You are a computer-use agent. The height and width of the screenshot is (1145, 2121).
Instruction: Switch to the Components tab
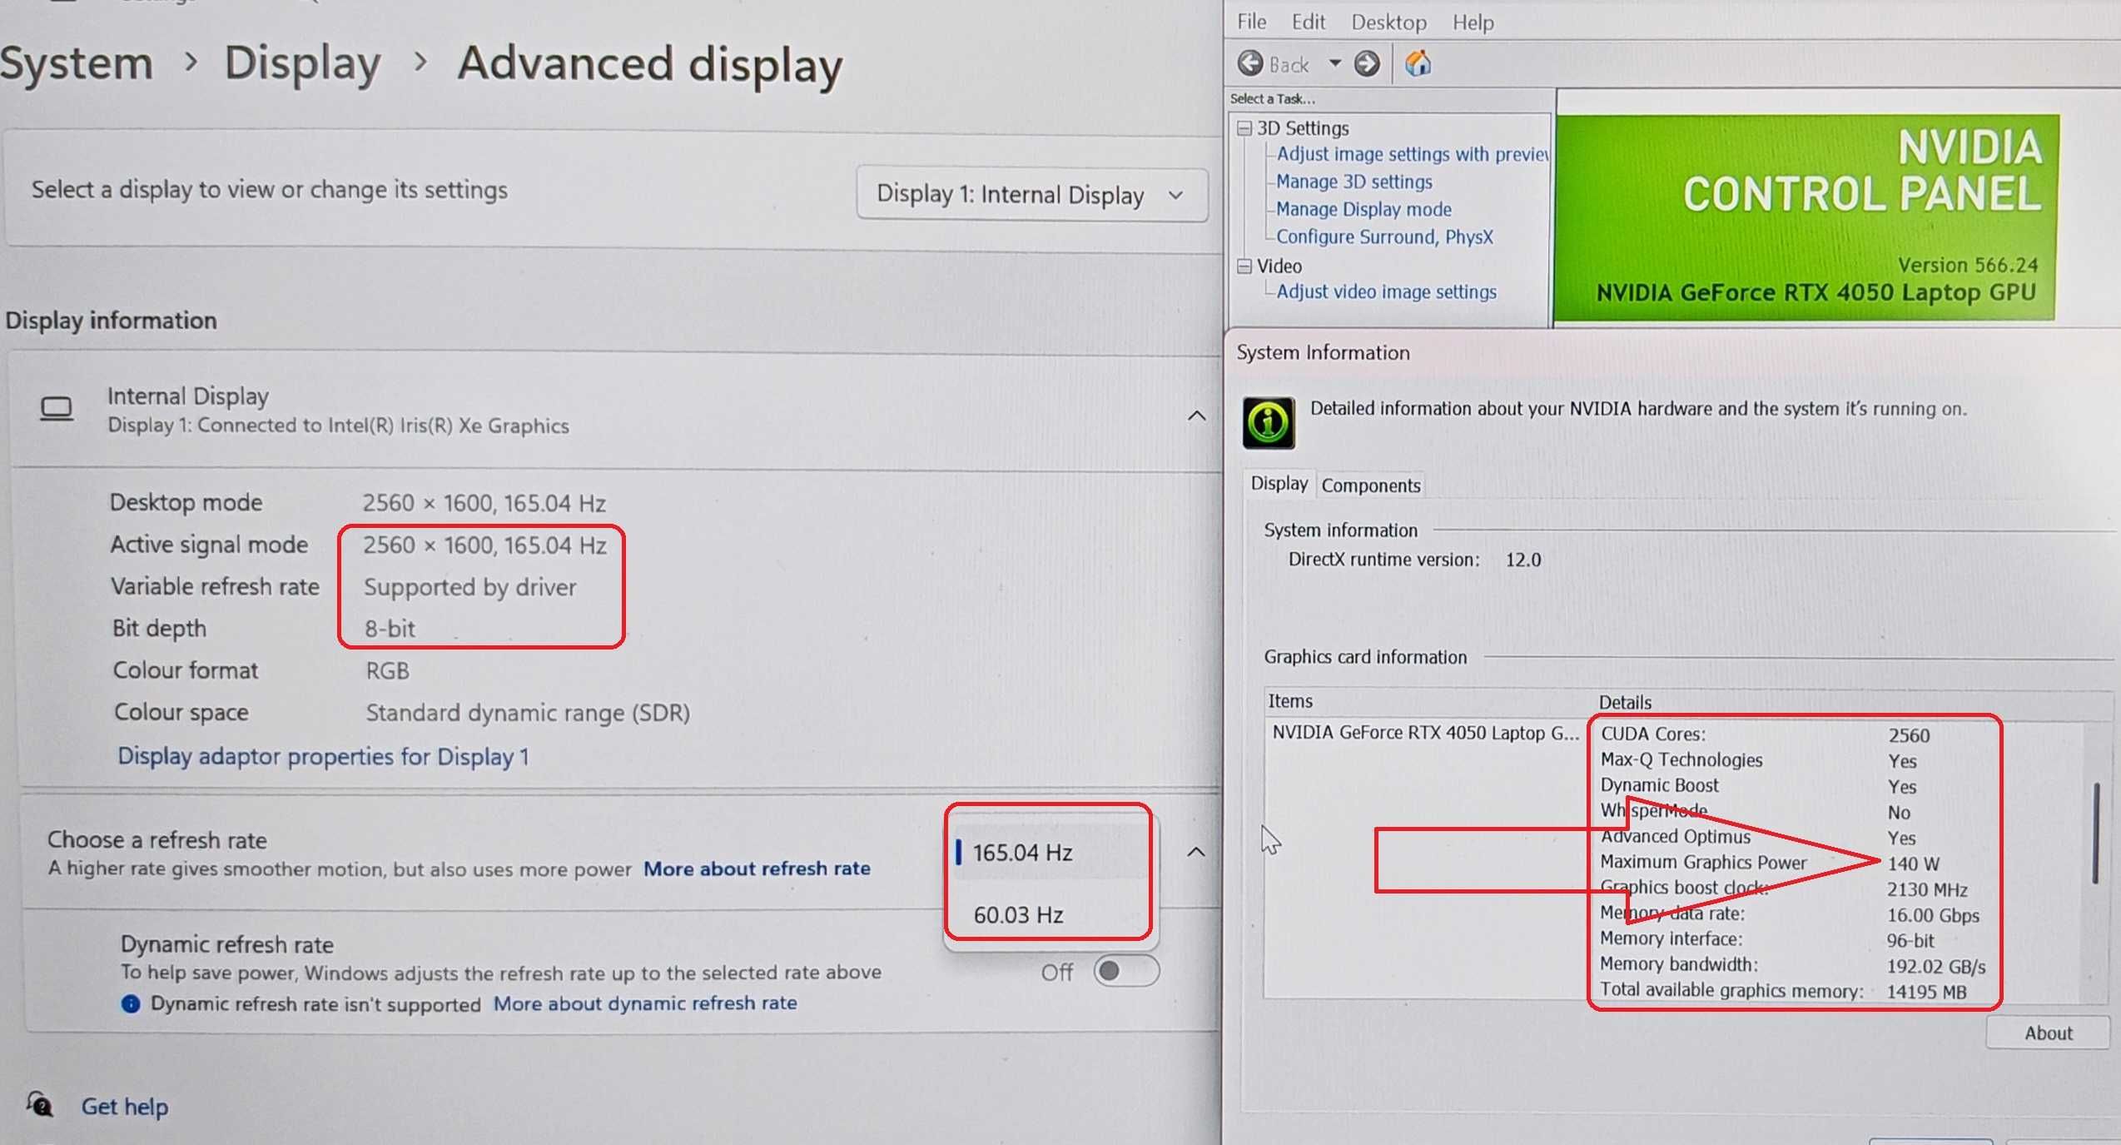[x=1370, y=485]
